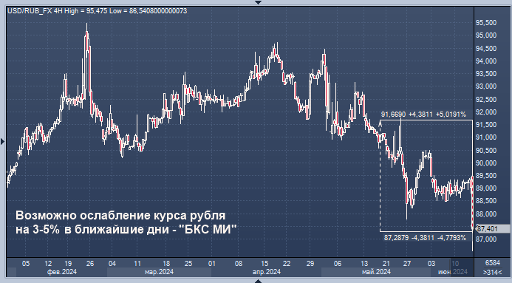
Task: Click the USD/RUB_FX 4H chart title
Action: (98, 11)
